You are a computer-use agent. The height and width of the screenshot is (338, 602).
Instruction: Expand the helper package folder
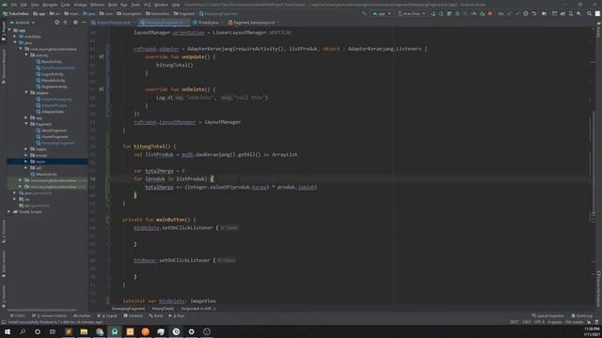coord(26,148)
